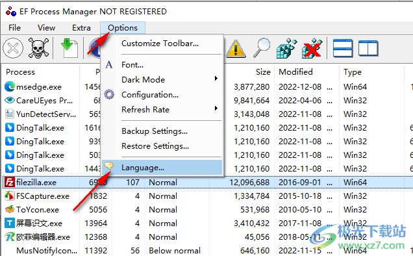Click the cubes with red X toolbar icon
The width and height of the screenshot is (413, 256).
(x=312, y=48)
